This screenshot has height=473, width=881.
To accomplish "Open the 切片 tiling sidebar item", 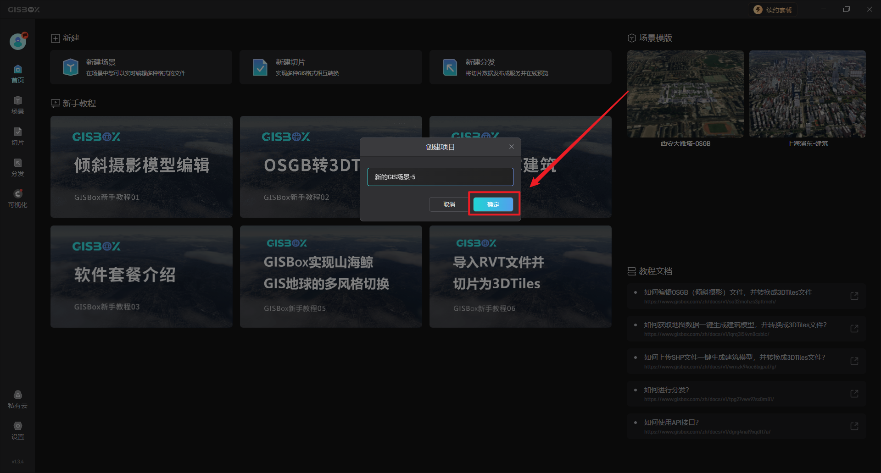I will point(17,136).
